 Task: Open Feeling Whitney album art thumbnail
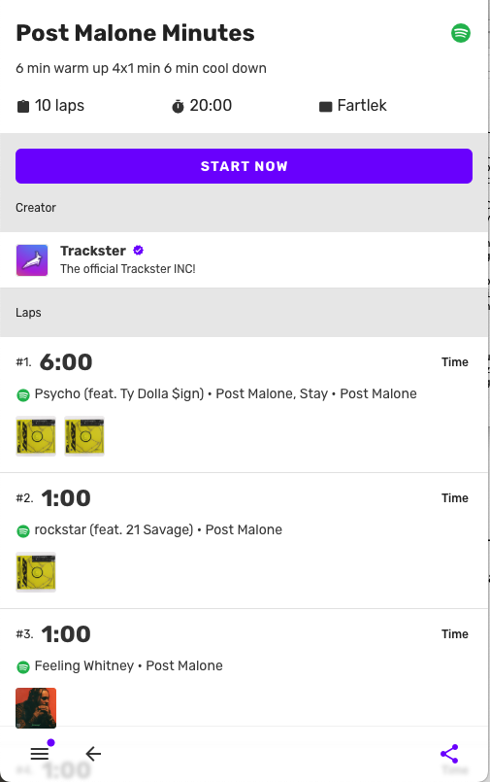point(36,708)
